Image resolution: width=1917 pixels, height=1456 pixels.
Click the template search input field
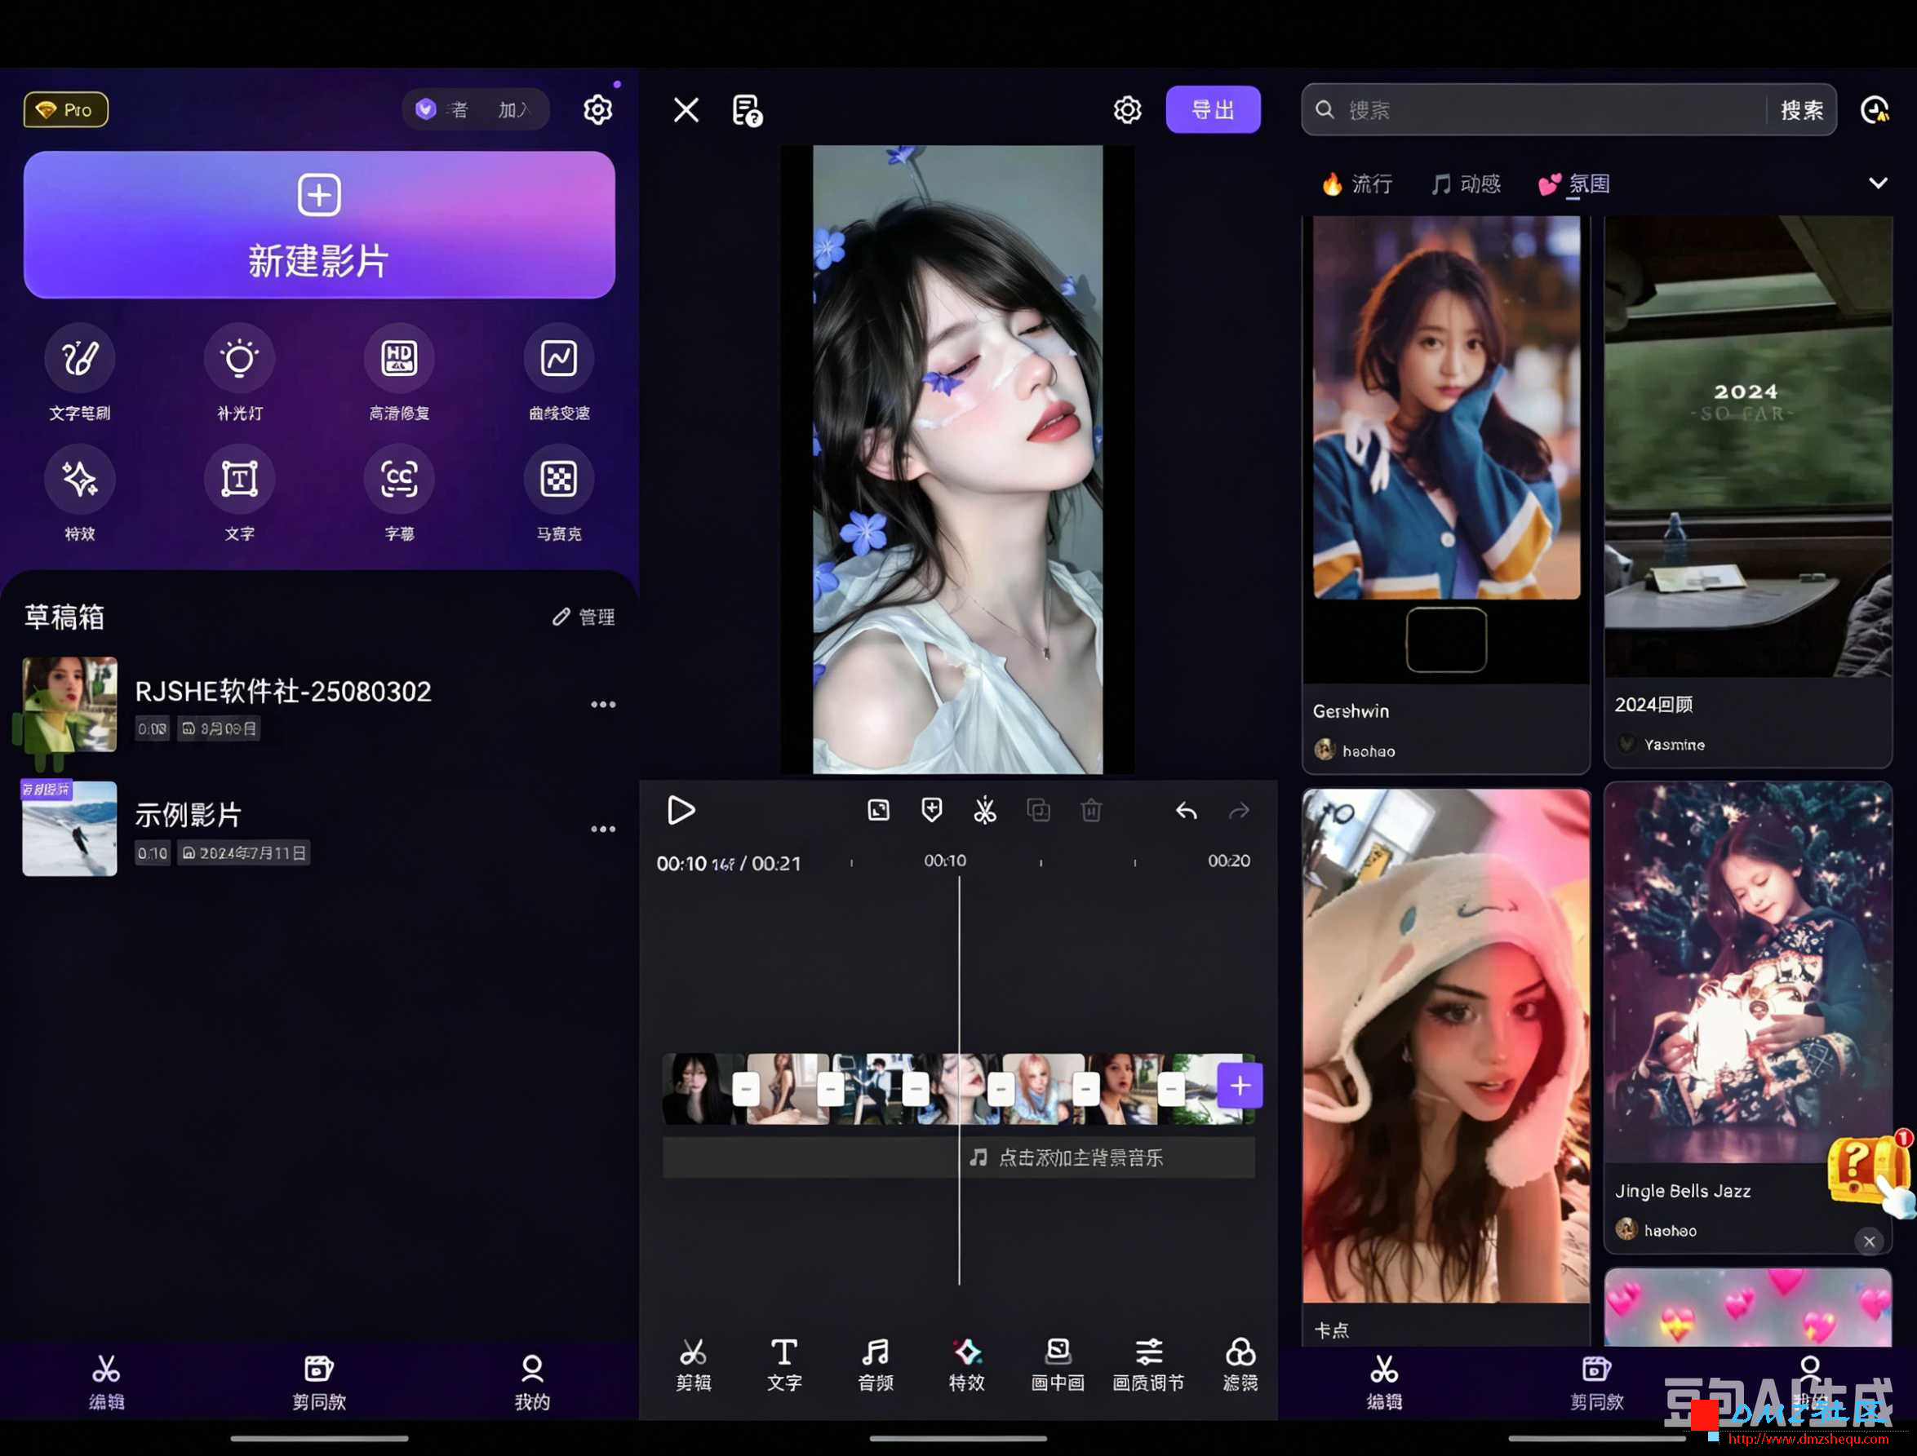pyautogui.click(x=1552, y=109)
